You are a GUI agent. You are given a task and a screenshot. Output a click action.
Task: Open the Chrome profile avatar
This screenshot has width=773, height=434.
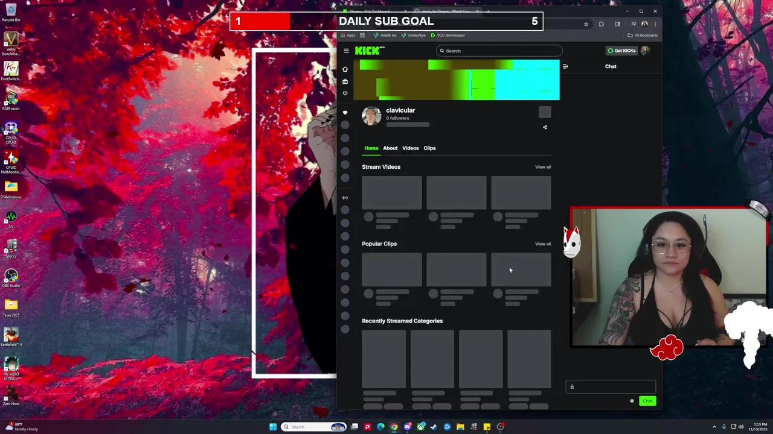tap(644, 24)
